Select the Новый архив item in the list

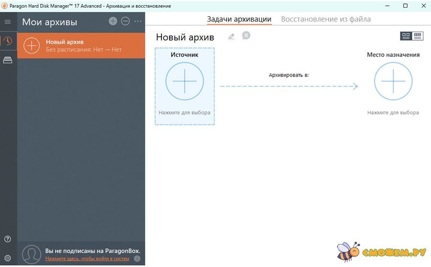click(x=81, y=45)
